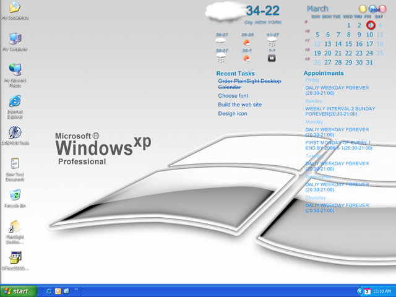The width and height of the screenshot is (396, 297).
Task: Open completed task Order PlainSight Desktop Calendar
Action: tap(249, 84)
